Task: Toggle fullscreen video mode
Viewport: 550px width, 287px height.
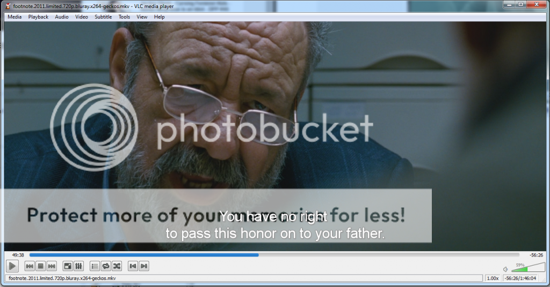Action: (67, 266)
